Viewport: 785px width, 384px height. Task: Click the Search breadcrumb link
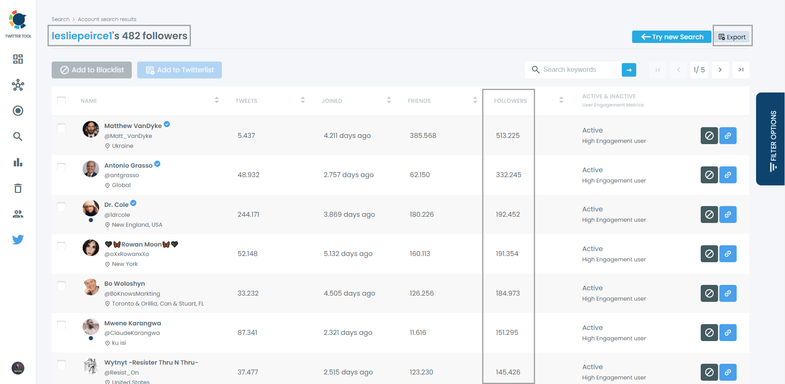(60, 19)
